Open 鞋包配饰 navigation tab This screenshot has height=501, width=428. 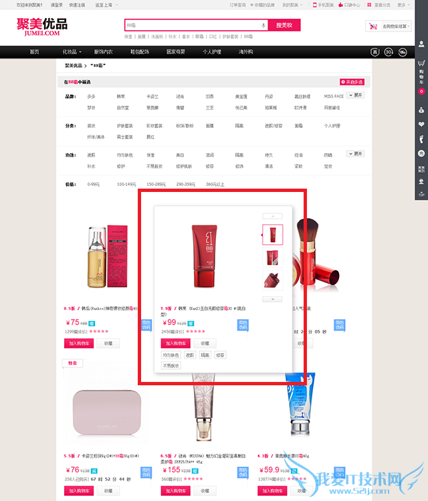point(140,52)
